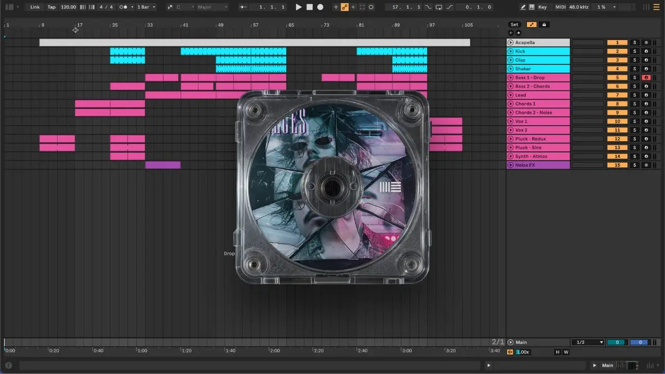Click the Tap tempo button
The width and height of the screenshot is (665, 374).
51,7
